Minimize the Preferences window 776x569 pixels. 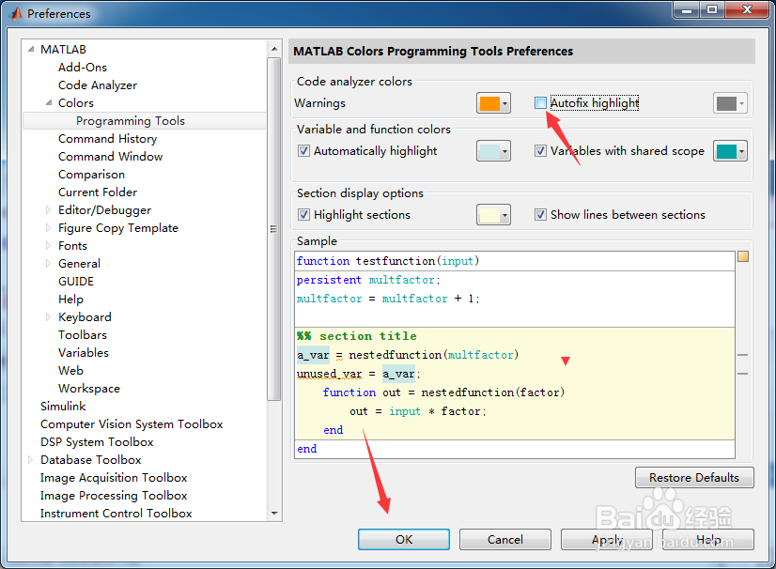(x=687, y=10)
